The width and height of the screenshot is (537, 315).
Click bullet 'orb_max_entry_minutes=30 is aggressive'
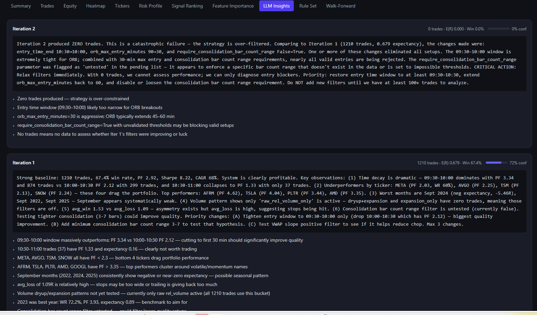[96, 116]
